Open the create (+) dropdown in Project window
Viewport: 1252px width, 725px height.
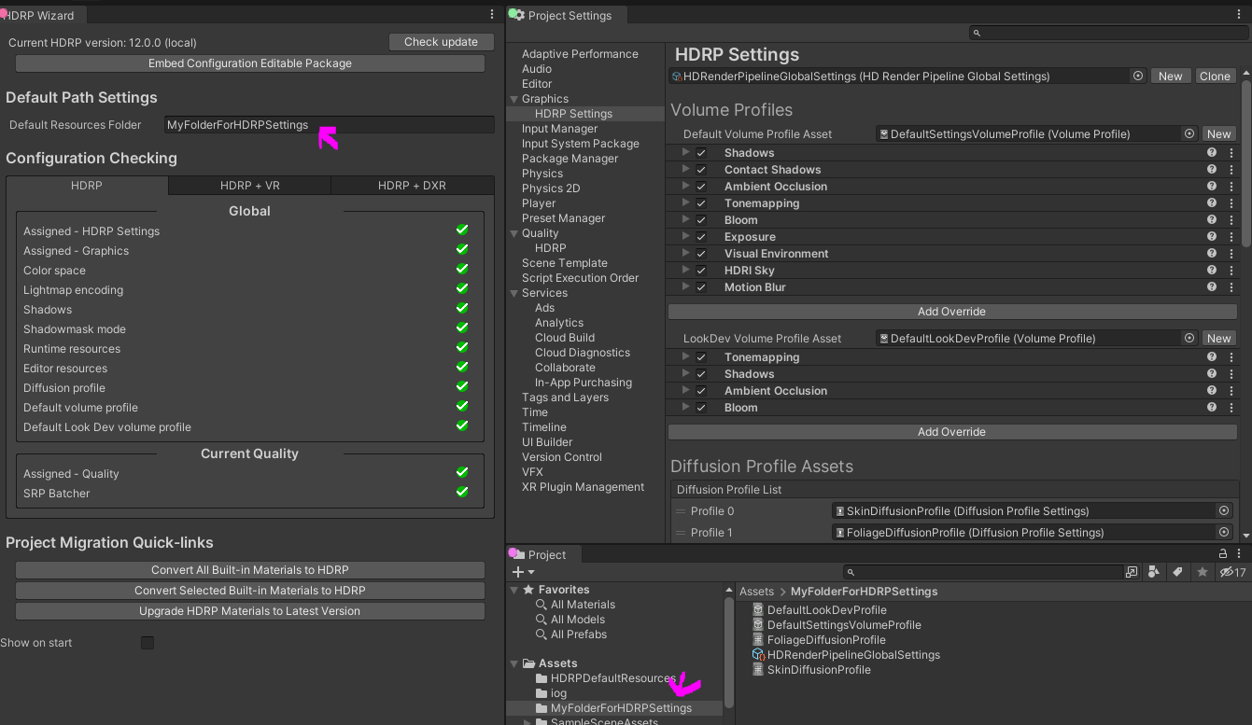(523, 572)
